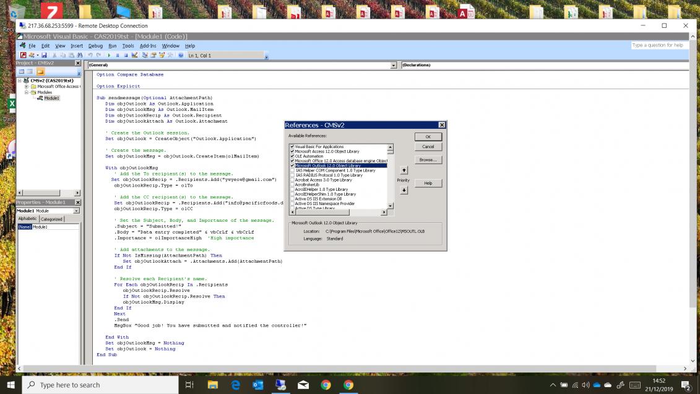Click the Reset stop icon in the toolbar
The height and width of the screenshot is (394, 700).
click(126, 55)
